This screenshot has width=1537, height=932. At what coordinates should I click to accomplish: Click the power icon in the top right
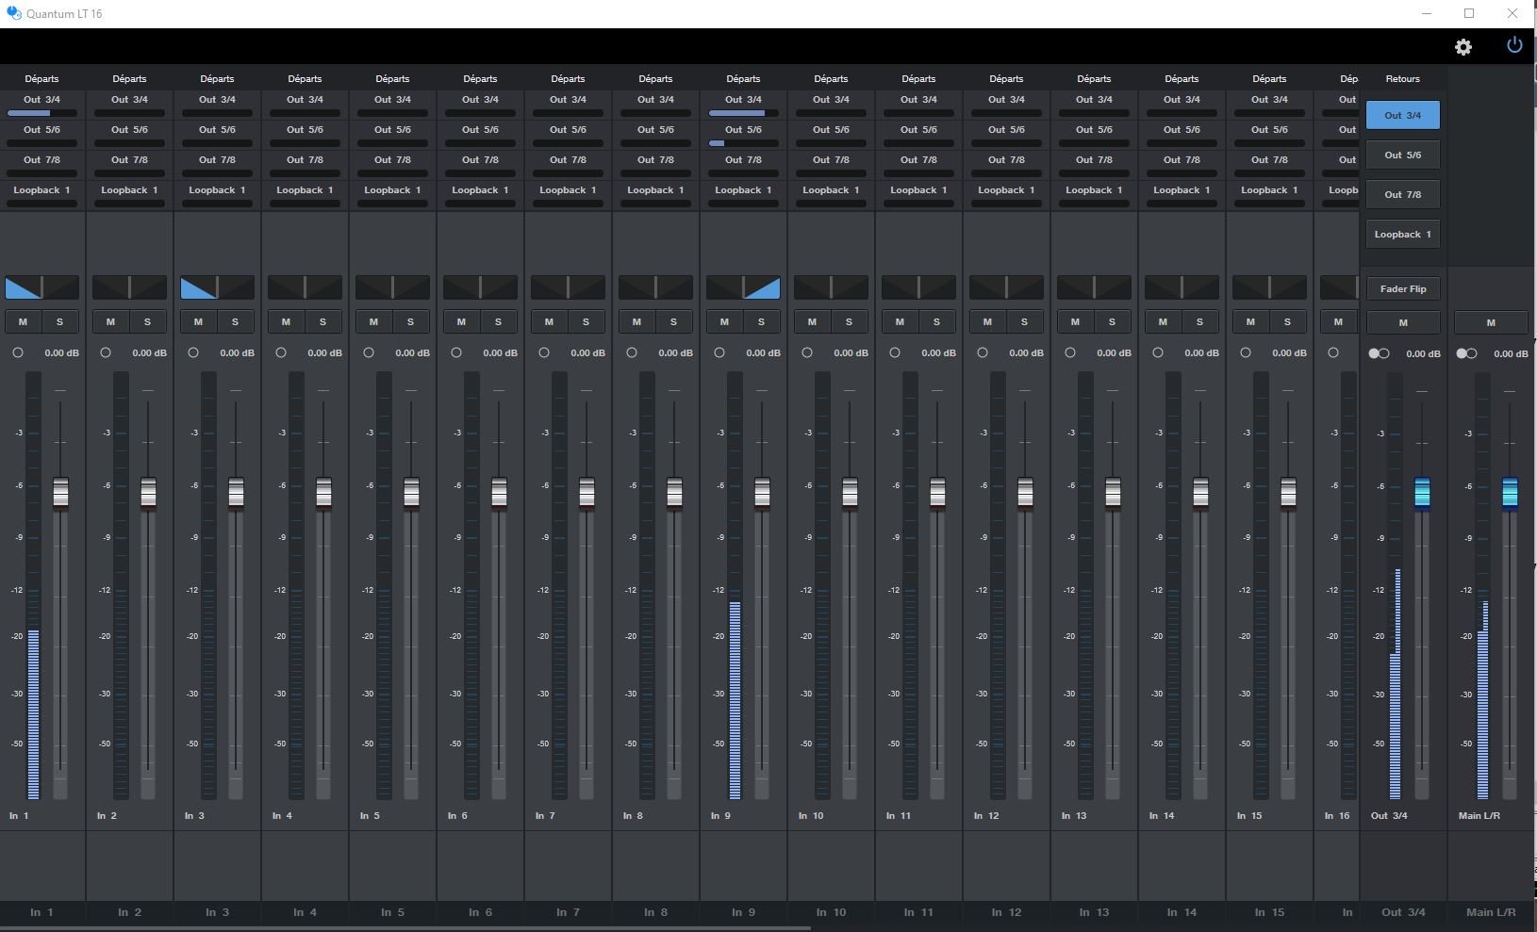click(x=1513, y=43)
